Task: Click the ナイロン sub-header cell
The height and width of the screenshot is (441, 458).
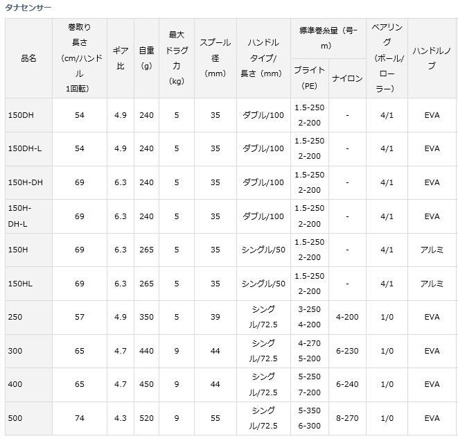Action: 347,78
